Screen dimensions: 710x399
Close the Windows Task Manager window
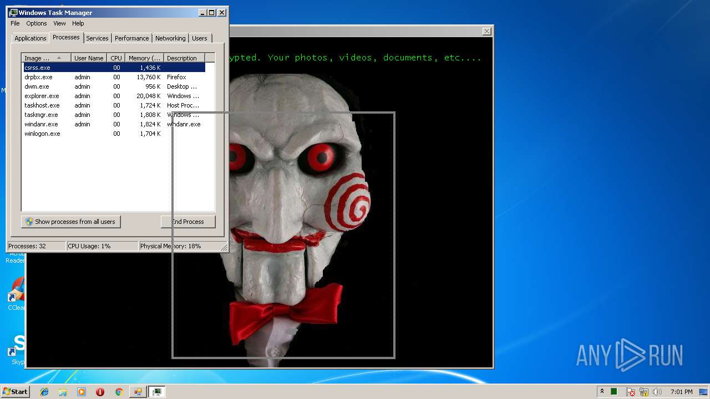click(222, 12)
